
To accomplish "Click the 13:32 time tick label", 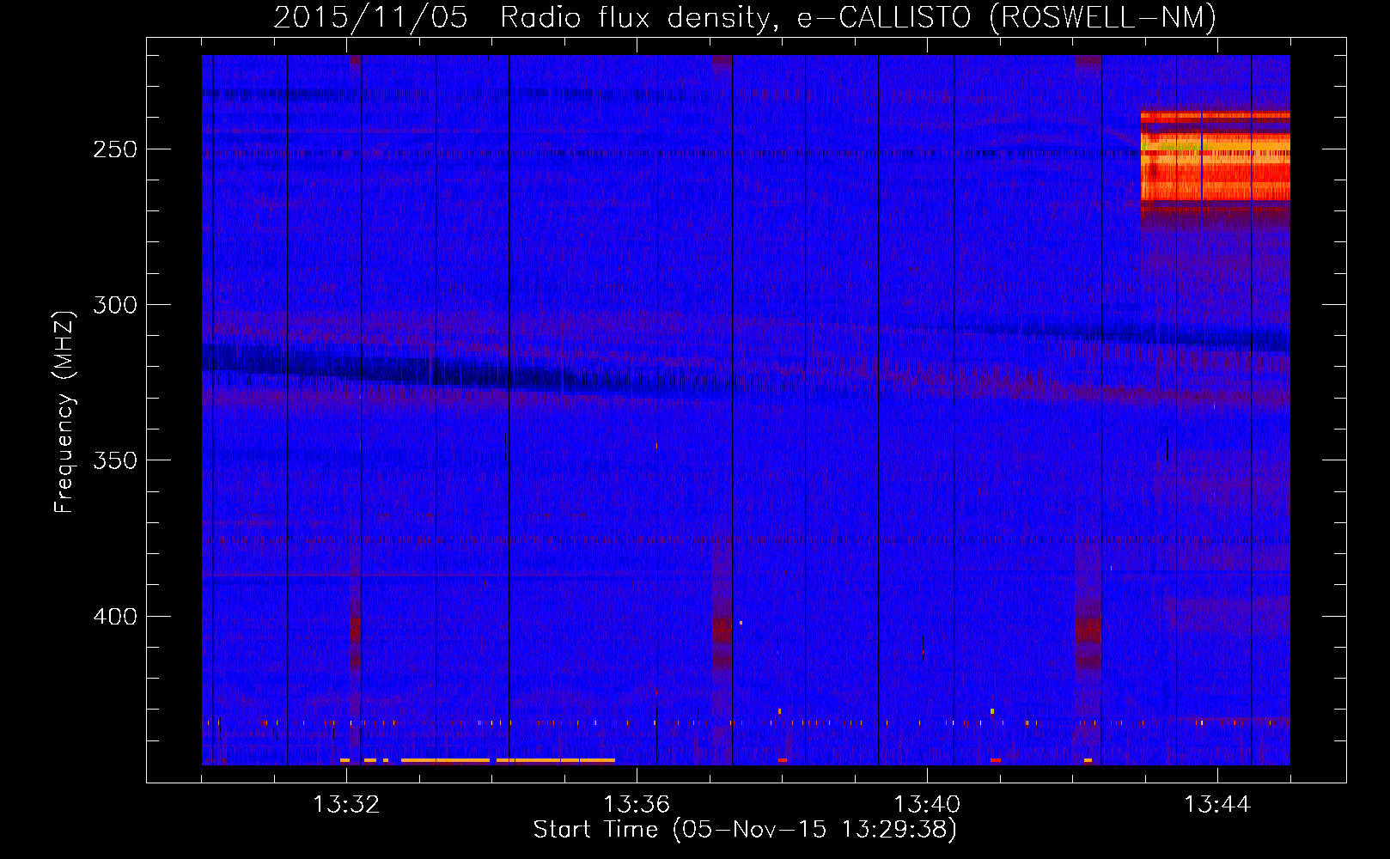I will click(x=346, y=805).
